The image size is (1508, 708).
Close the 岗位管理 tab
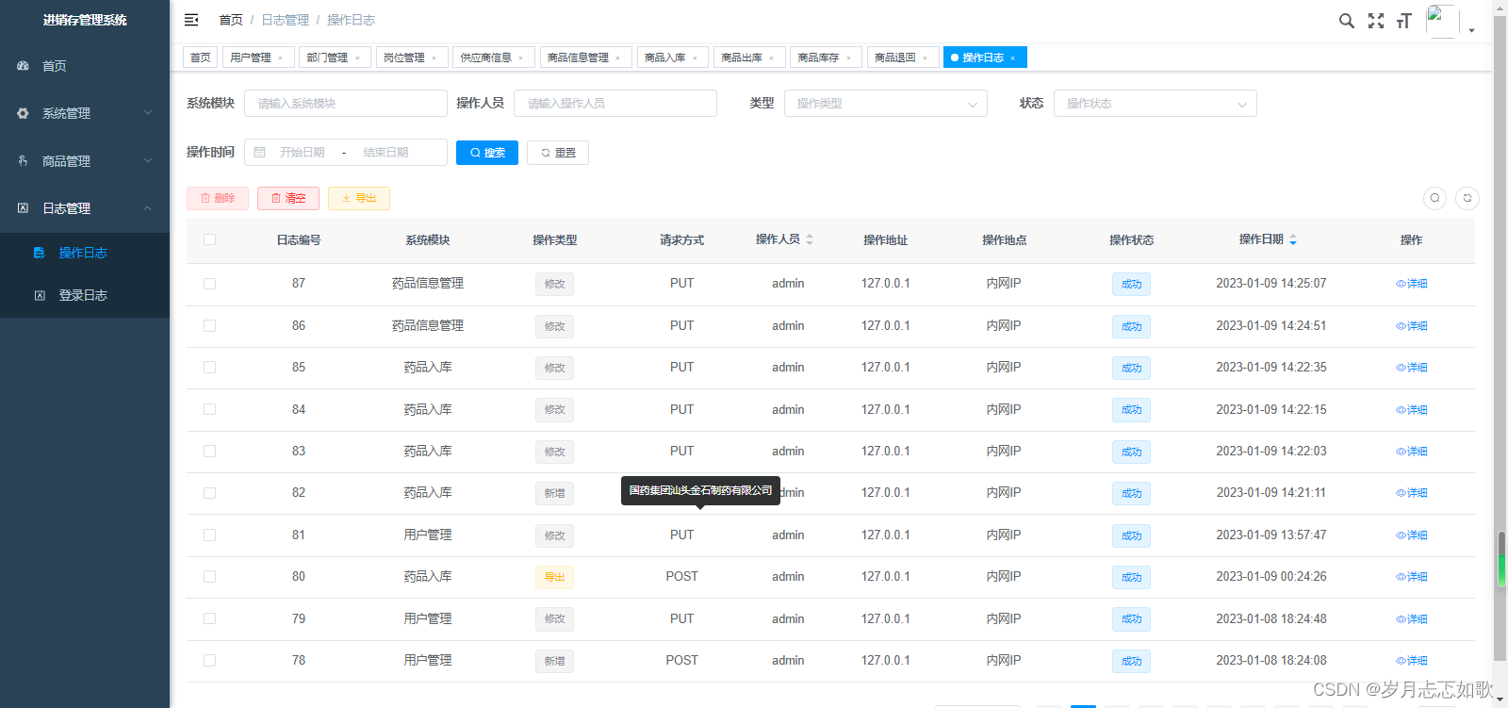(x=434, y=58)
